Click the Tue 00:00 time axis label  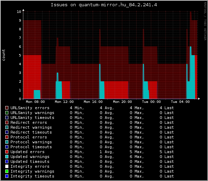(151, 102)
